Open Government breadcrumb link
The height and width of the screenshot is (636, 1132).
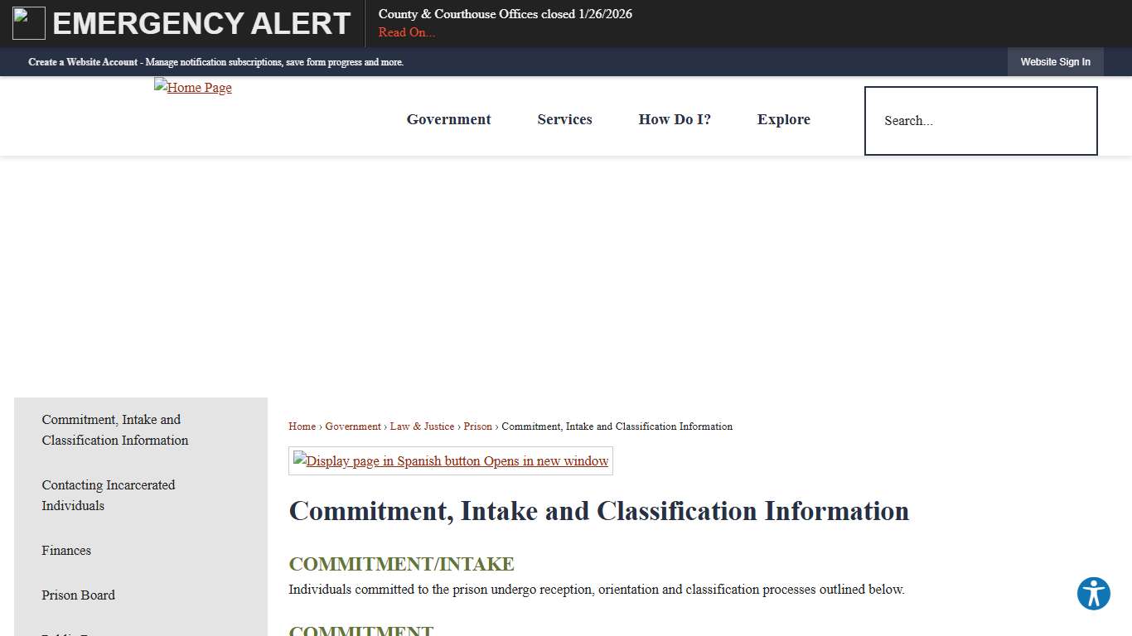353,426
